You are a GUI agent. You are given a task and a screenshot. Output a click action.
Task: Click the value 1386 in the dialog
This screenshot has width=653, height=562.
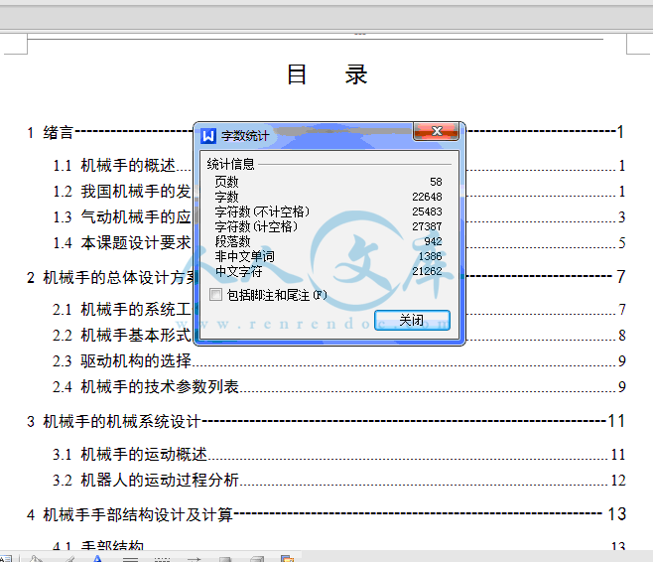coord(430,256)
